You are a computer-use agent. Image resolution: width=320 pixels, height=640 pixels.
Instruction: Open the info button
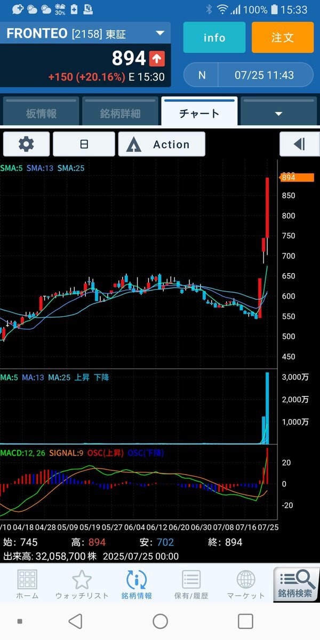click(x=214, y=37)
